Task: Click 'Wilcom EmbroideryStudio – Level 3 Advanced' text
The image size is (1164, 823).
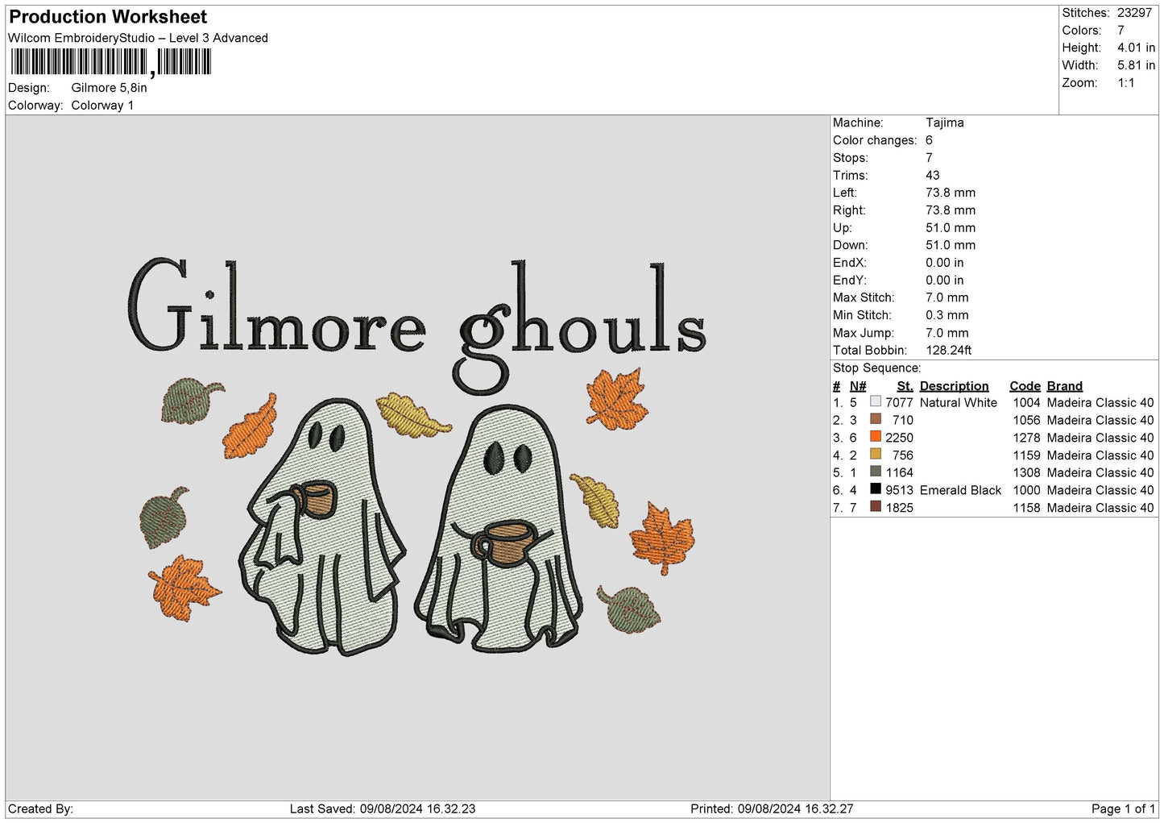Action: click(138, 38)
